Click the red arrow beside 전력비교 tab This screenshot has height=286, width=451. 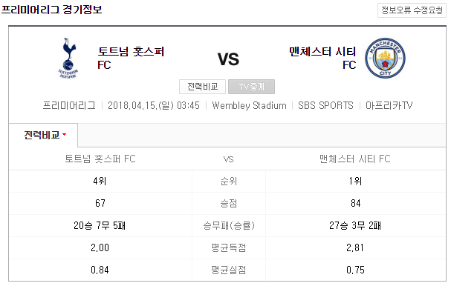[65, 134]
